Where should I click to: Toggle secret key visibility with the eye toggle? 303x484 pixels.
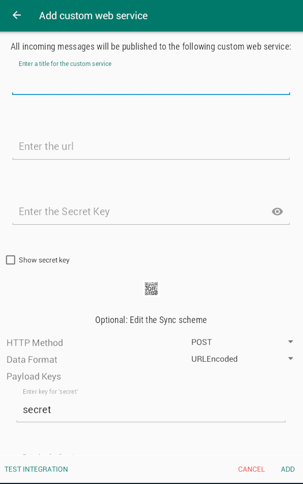tap(277, 211)
